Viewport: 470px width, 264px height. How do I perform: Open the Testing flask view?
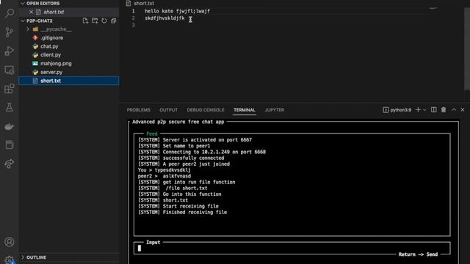pyautogui.click(x=10, y=108)
